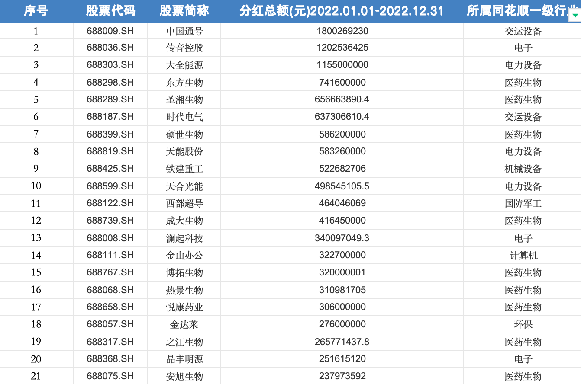Image resolution: width=581 pixels, height=384 pixels.
Task: Click dividend amount 522682706
Action: (342, 169)
